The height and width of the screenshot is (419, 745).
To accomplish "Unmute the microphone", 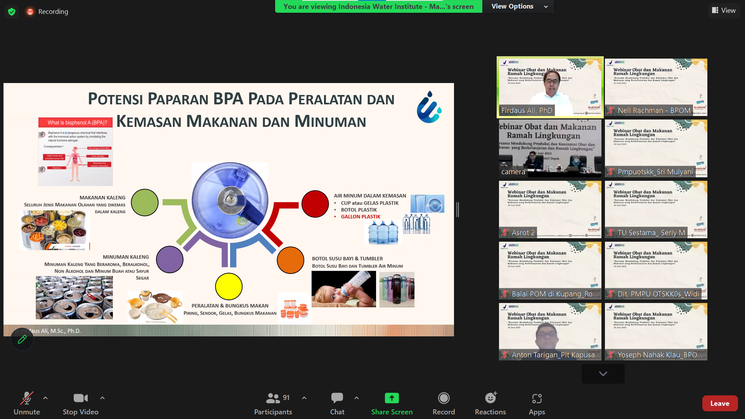I will pos(26,398).
